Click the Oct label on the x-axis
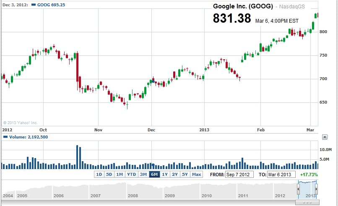This screenshot has width=338, height=206. [x=43, y=130]
